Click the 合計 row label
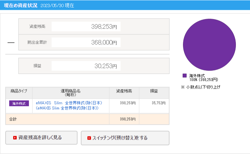This screenshot has height=154, width=250. (x=13, y=119)
